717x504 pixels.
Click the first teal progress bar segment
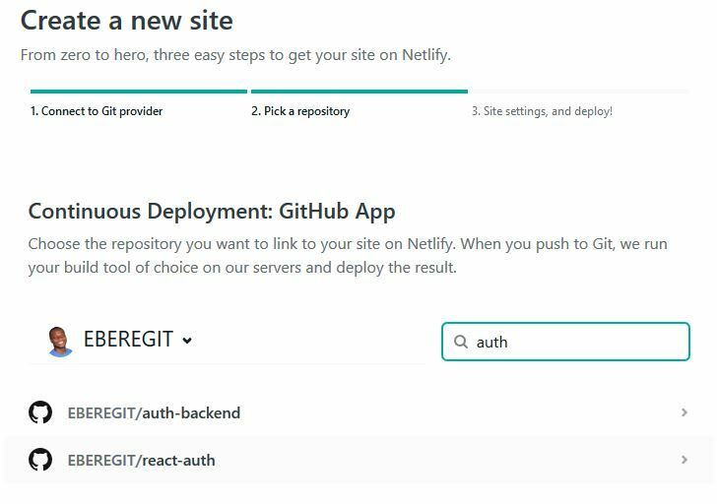[x=139, y=92]
